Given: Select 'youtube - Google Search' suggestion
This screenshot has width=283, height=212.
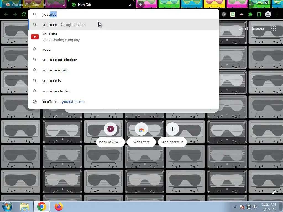Looking at the screenshot, I should pos(124,25).
